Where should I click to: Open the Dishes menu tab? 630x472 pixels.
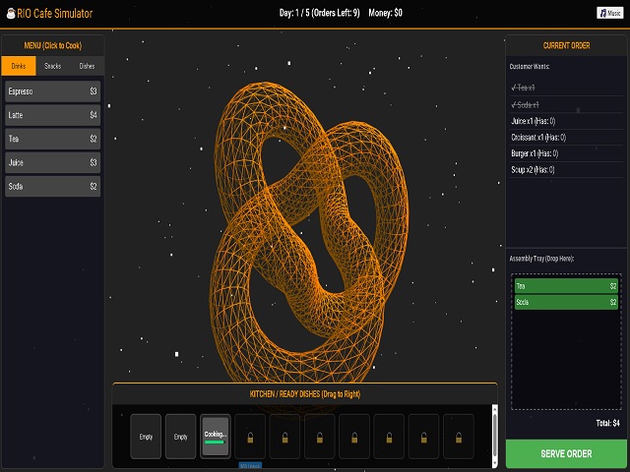pyautogui.click(x=87, y=66)
